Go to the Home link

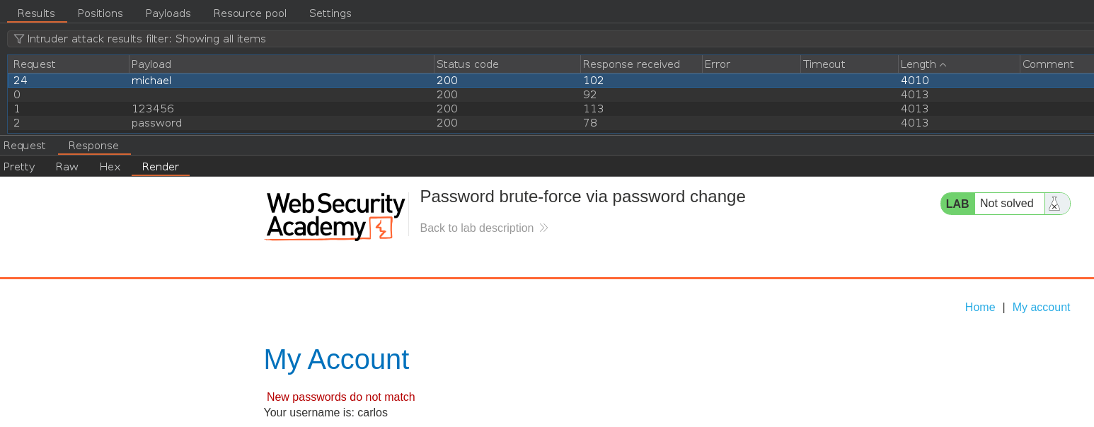[979, 307]
